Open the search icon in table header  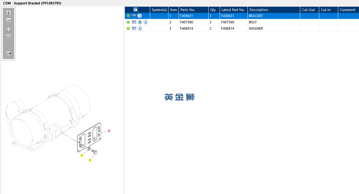tap(136, 10)
